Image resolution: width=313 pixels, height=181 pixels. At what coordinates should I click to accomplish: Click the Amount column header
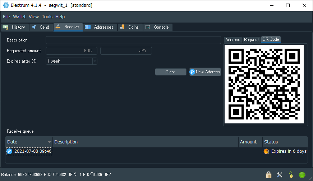point(250,142)
